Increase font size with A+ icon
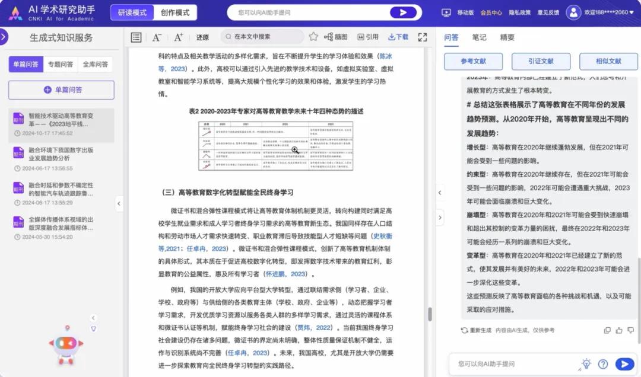The height and width of the screenshot is (377, 641). point(178,37)
